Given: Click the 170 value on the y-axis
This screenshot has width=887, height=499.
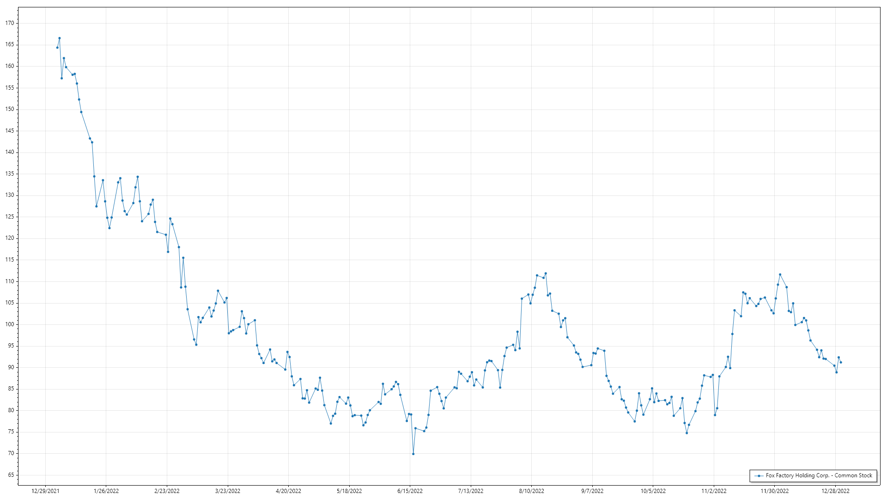Looking at the screenshot, I should tap(10, 23).
